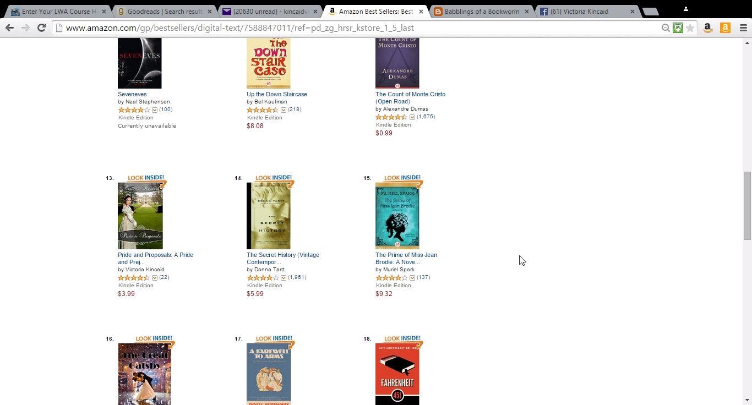This screenshot has width=752, height=405.
Task: Click the browser back arrow
Action: pyautogui.click(x=9, y=28)
